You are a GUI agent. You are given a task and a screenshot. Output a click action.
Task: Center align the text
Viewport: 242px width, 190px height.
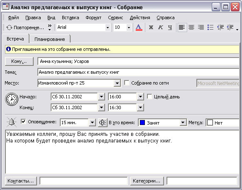click(x=191, y=27)
